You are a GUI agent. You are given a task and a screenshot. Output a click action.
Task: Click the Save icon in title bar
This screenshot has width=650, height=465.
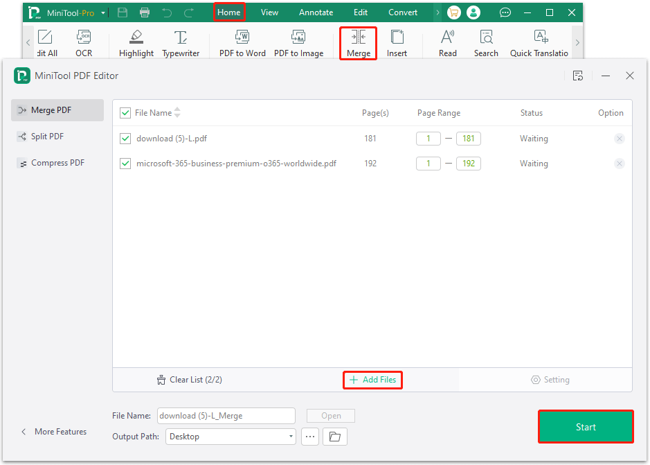coord(123,12)
